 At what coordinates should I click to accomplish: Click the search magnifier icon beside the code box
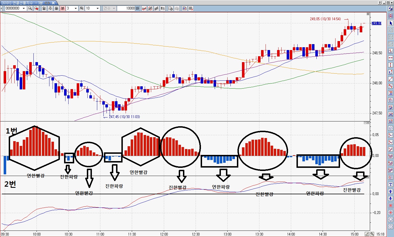click(30, 8)
